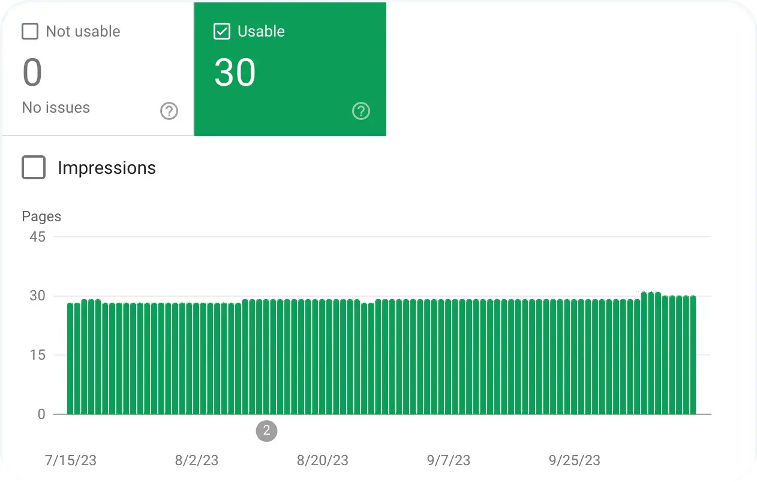Open help icon in green Usable card
757x482 pixels.
click(361, 111)
